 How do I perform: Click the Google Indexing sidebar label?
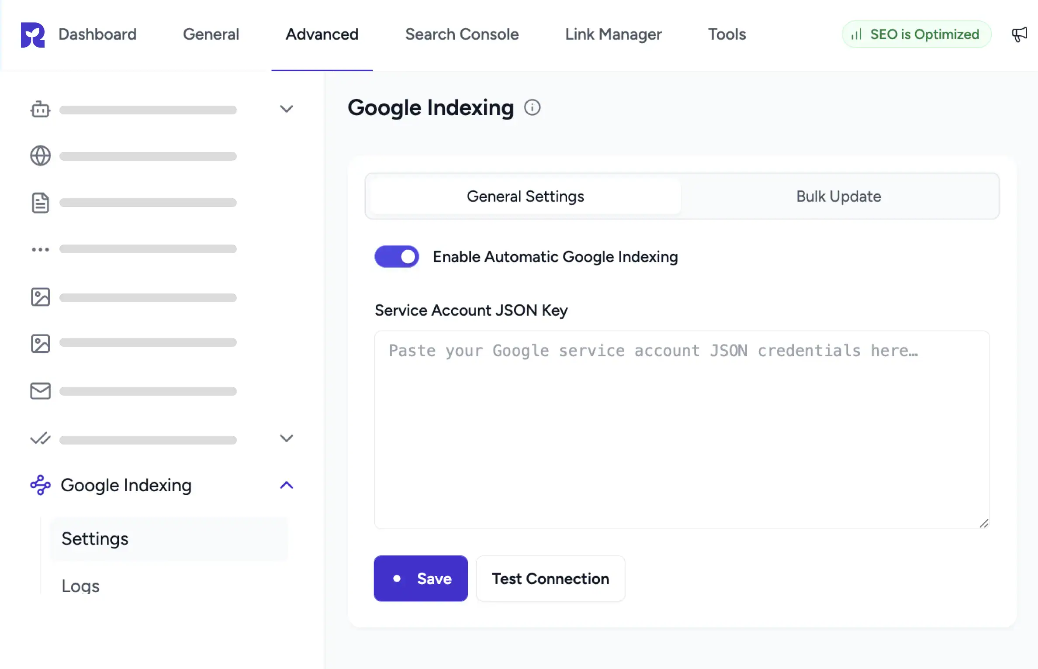[126, 485]
